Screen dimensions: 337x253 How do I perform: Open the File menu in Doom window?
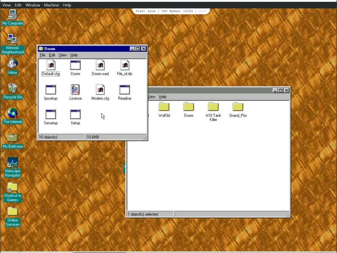coord(43,55)
